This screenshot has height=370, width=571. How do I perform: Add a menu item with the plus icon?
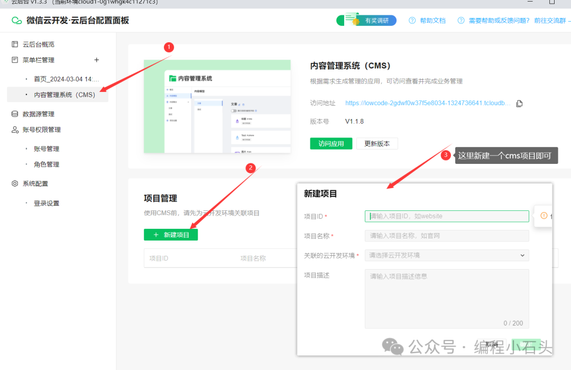pos(97,60)
